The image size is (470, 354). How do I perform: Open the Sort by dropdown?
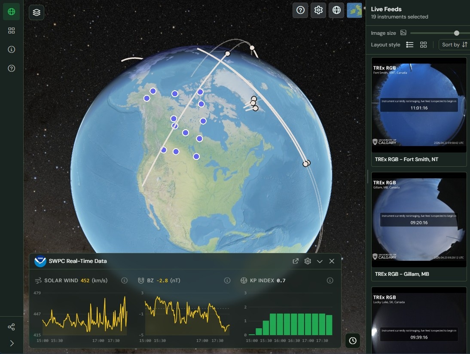[454, 45]
